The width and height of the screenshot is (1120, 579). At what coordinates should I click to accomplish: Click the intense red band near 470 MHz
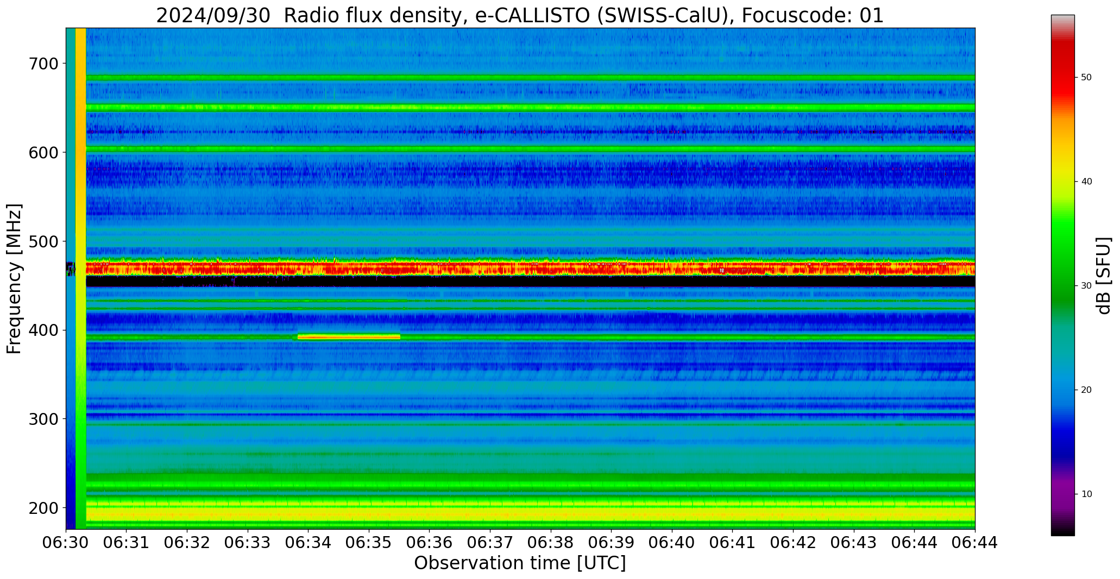(x=531, y=268)
